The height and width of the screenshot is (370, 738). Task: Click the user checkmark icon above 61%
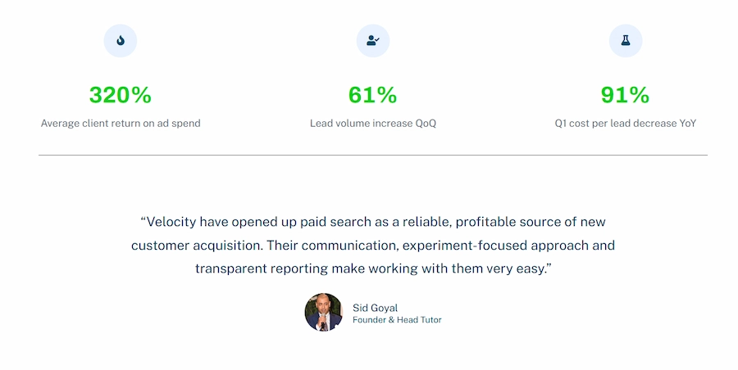click(x=373, y=41)
